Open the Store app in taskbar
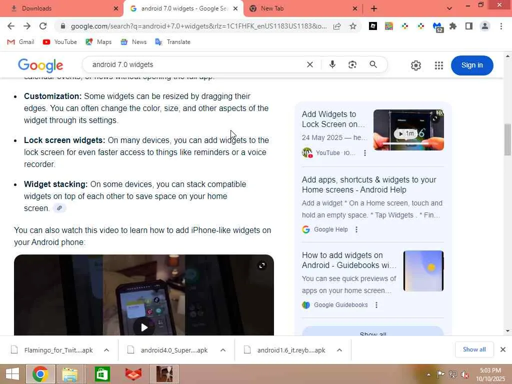512x384 pixels. [102, 374]
